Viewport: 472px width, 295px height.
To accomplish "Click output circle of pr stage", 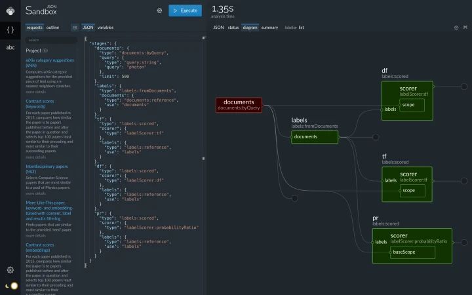I will coord(464,243).
